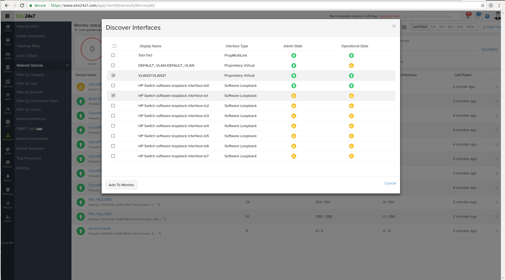Cancel the Discover Interfaces dialog

pyautogui.click(x=390, y=183)
